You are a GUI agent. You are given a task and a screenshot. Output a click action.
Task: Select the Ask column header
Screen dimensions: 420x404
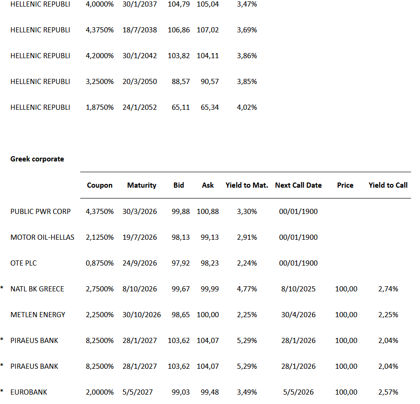click(x=208, y=185)
